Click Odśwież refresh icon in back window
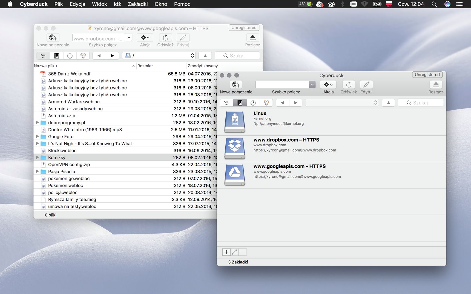Image resolution: width=471 pixels, height=294 pixels. [165, 37]
